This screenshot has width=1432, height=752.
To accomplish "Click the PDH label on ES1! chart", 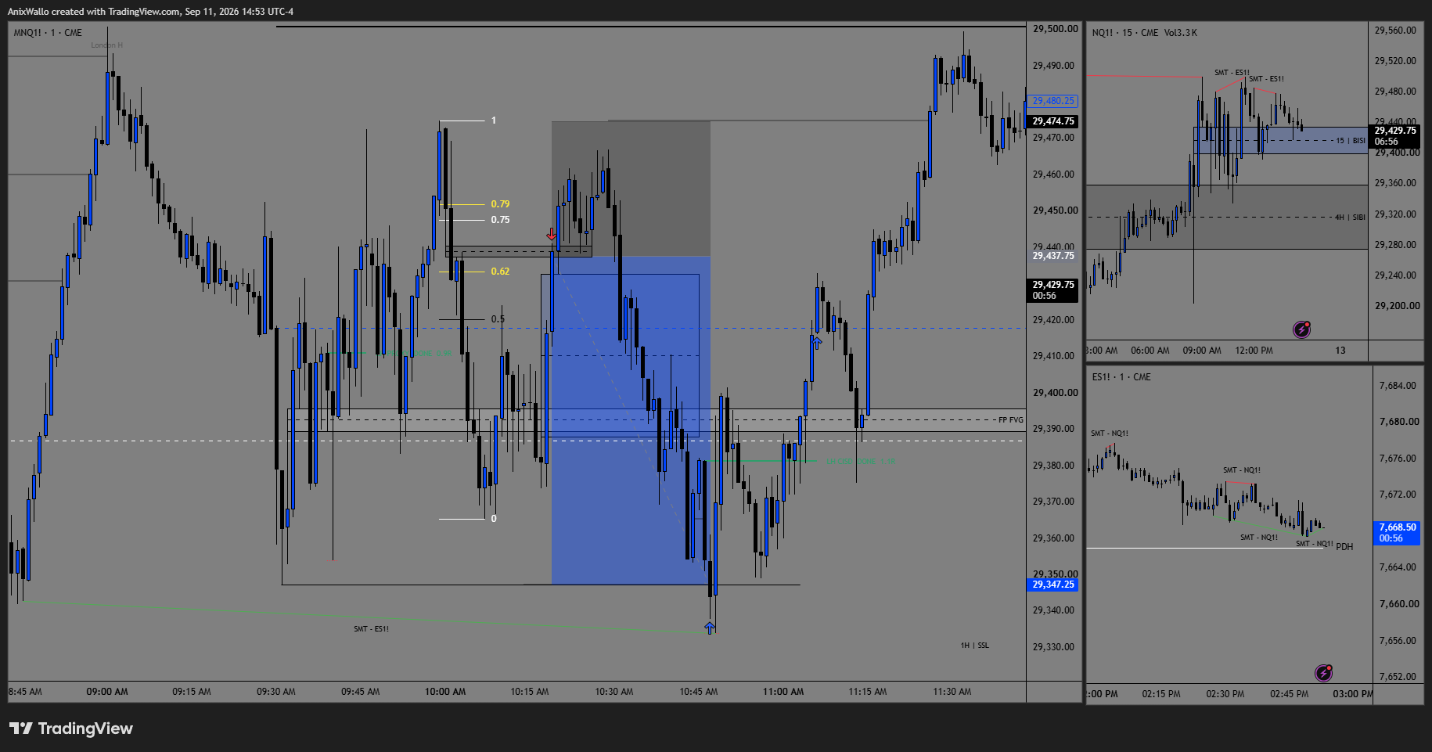I will coord(1344,547).
